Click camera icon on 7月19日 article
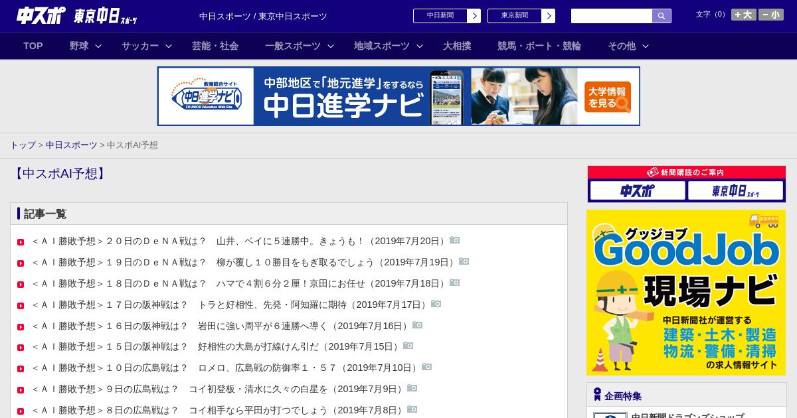 (x=464, y=261)
